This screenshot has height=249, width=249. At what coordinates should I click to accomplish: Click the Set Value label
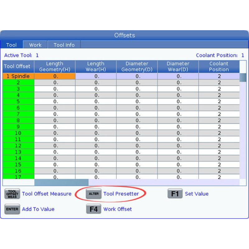click(196, 194)
